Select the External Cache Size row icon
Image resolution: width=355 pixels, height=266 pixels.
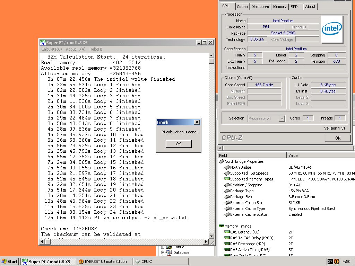227,203
